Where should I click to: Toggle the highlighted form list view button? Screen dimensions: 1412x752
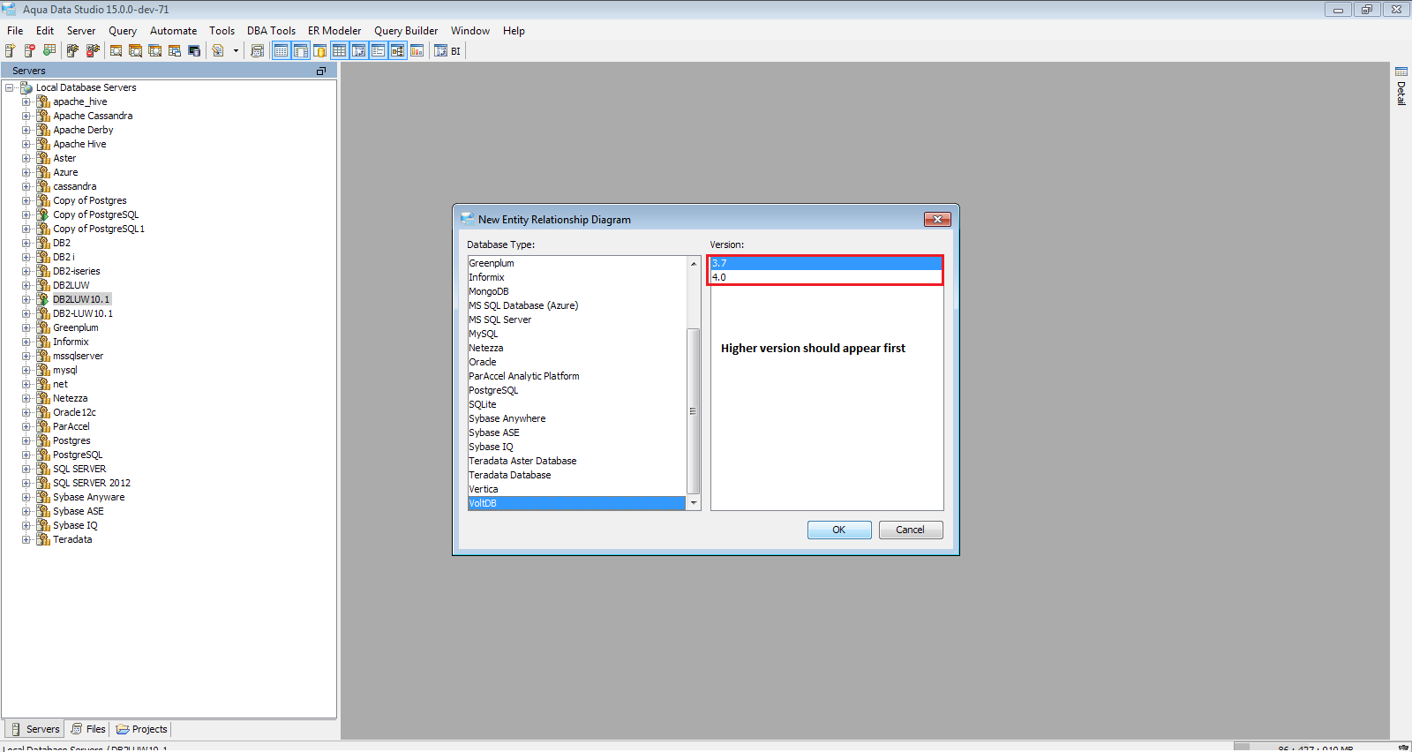[x=379, y=51]
